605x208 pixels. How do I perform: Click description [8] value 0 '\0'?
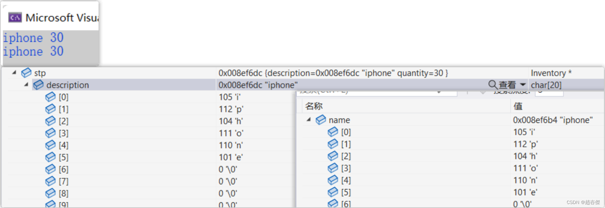click(228, 193)
